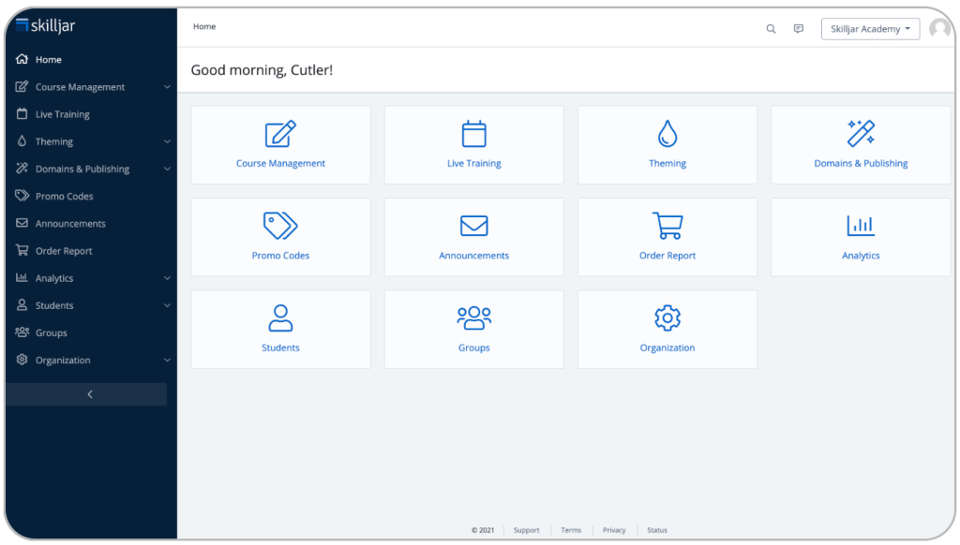
Task: Click the Course Management tile icon
Action: [x=280, y=134]
